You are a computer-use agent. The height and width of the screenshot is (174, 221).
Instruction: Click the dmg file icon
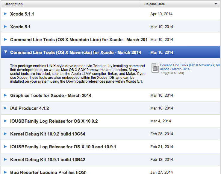[x=155, y=68]
